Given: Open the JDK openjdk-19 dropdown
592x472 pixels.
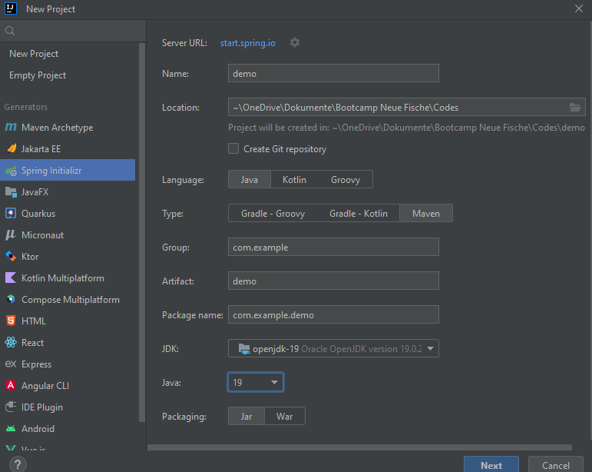Looking at the screenshot, I should tap(333, 348).
